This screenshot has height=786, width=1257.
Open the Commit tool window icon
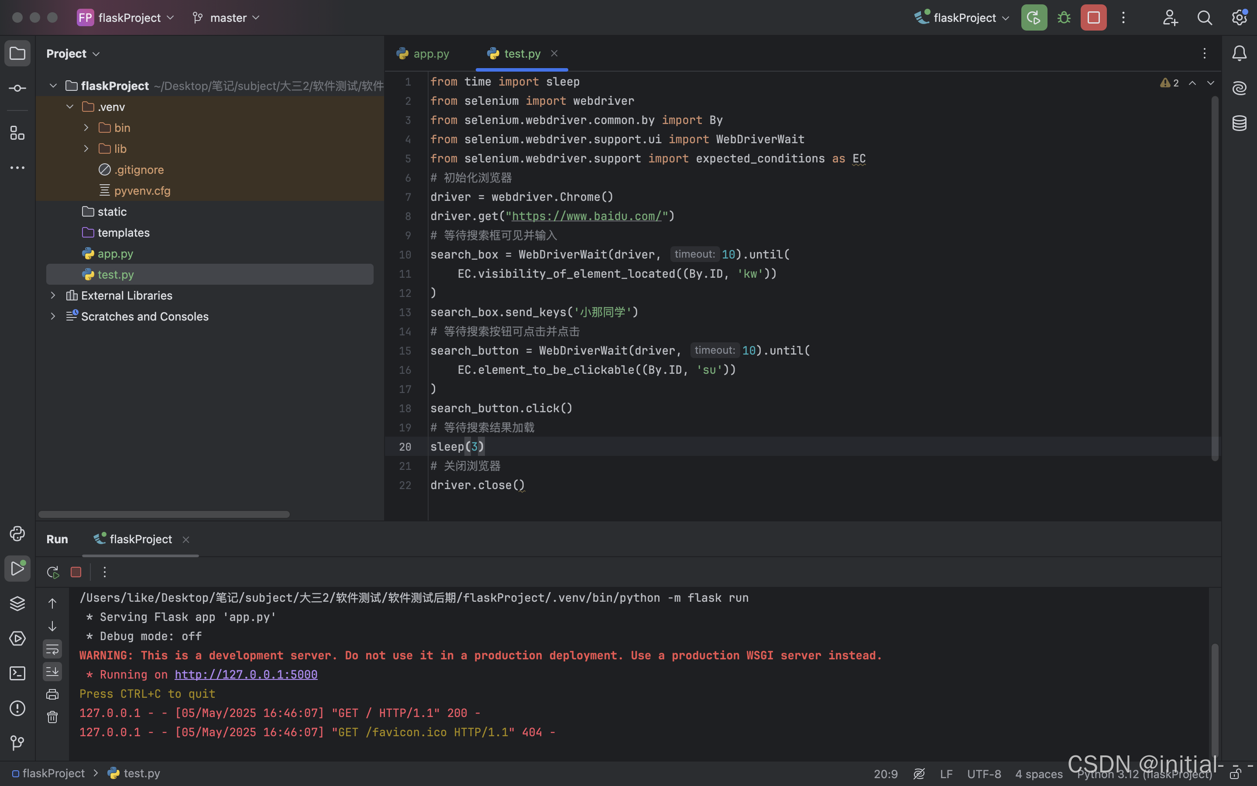coord(17,88)
